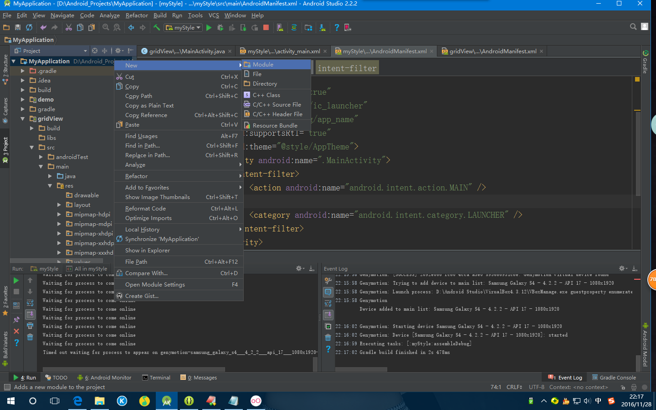Screen dimensions: 656x410
Task: Click the Debug bug toolbar icon
Action: coord(220,28)
